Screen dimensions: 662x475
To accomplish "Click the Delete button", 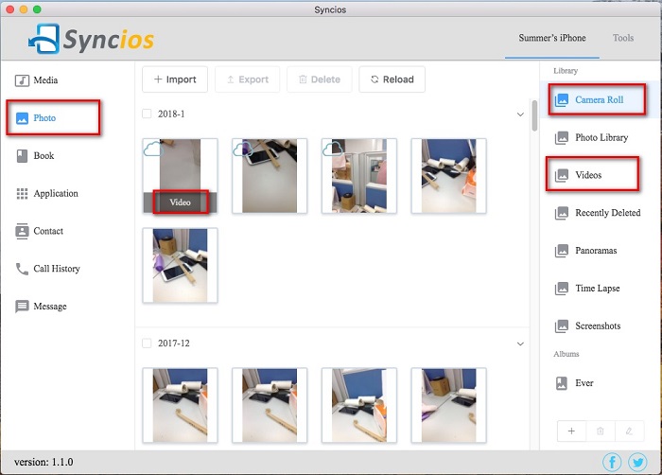I will (x=320, y=79).
